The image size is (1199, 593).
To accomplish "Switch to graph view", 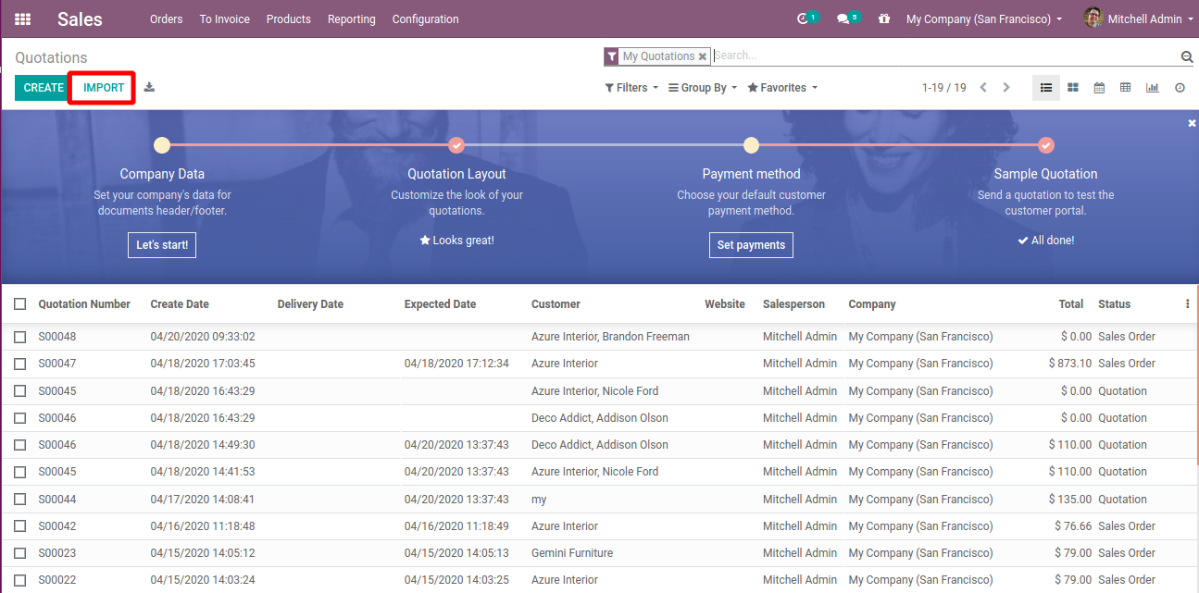I will tap(1152, 88).
